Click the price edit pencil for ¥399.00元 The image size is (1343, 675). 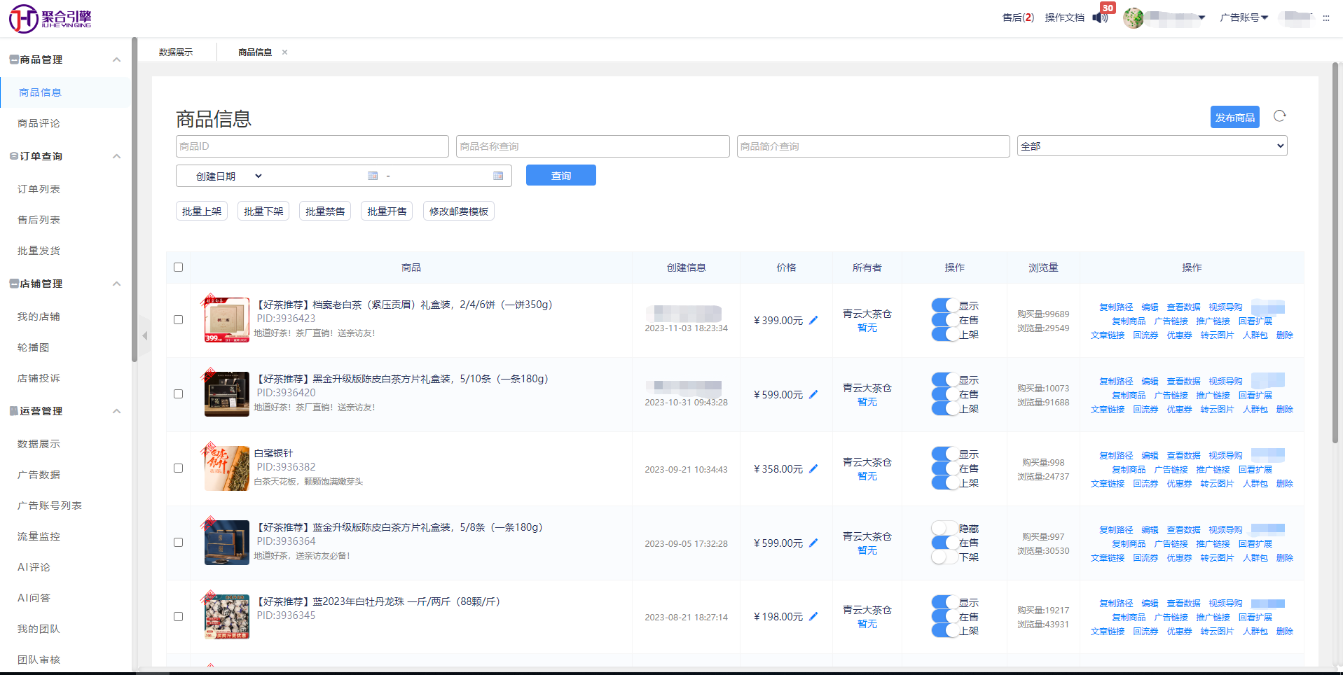click(x=813, y=321)
